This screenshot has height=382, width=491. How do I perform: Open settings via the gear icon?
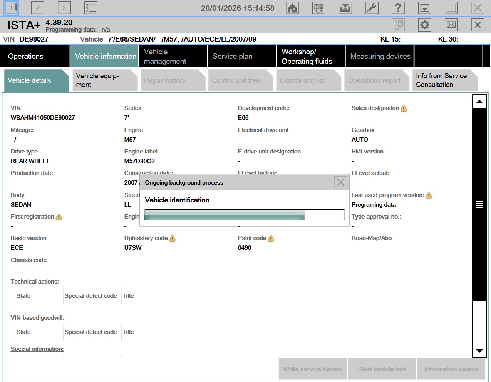pyautogui.click(x=424, y=25)
